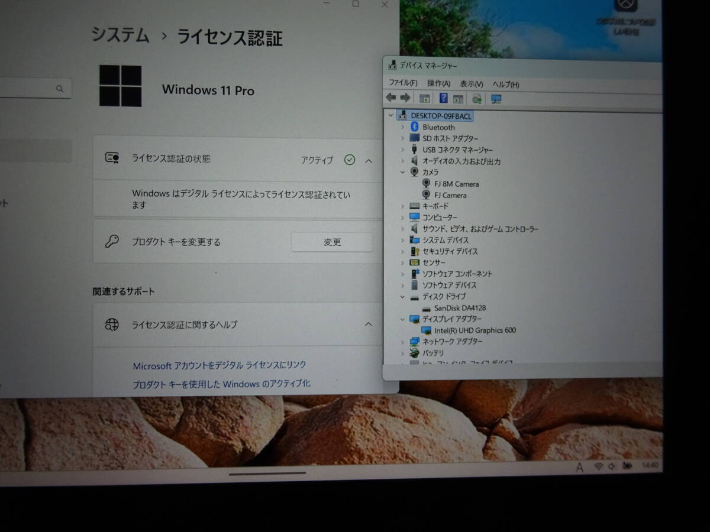Click the action pane toolbar icon beside Help
710x532 pixels.
(x=457, y=99)
